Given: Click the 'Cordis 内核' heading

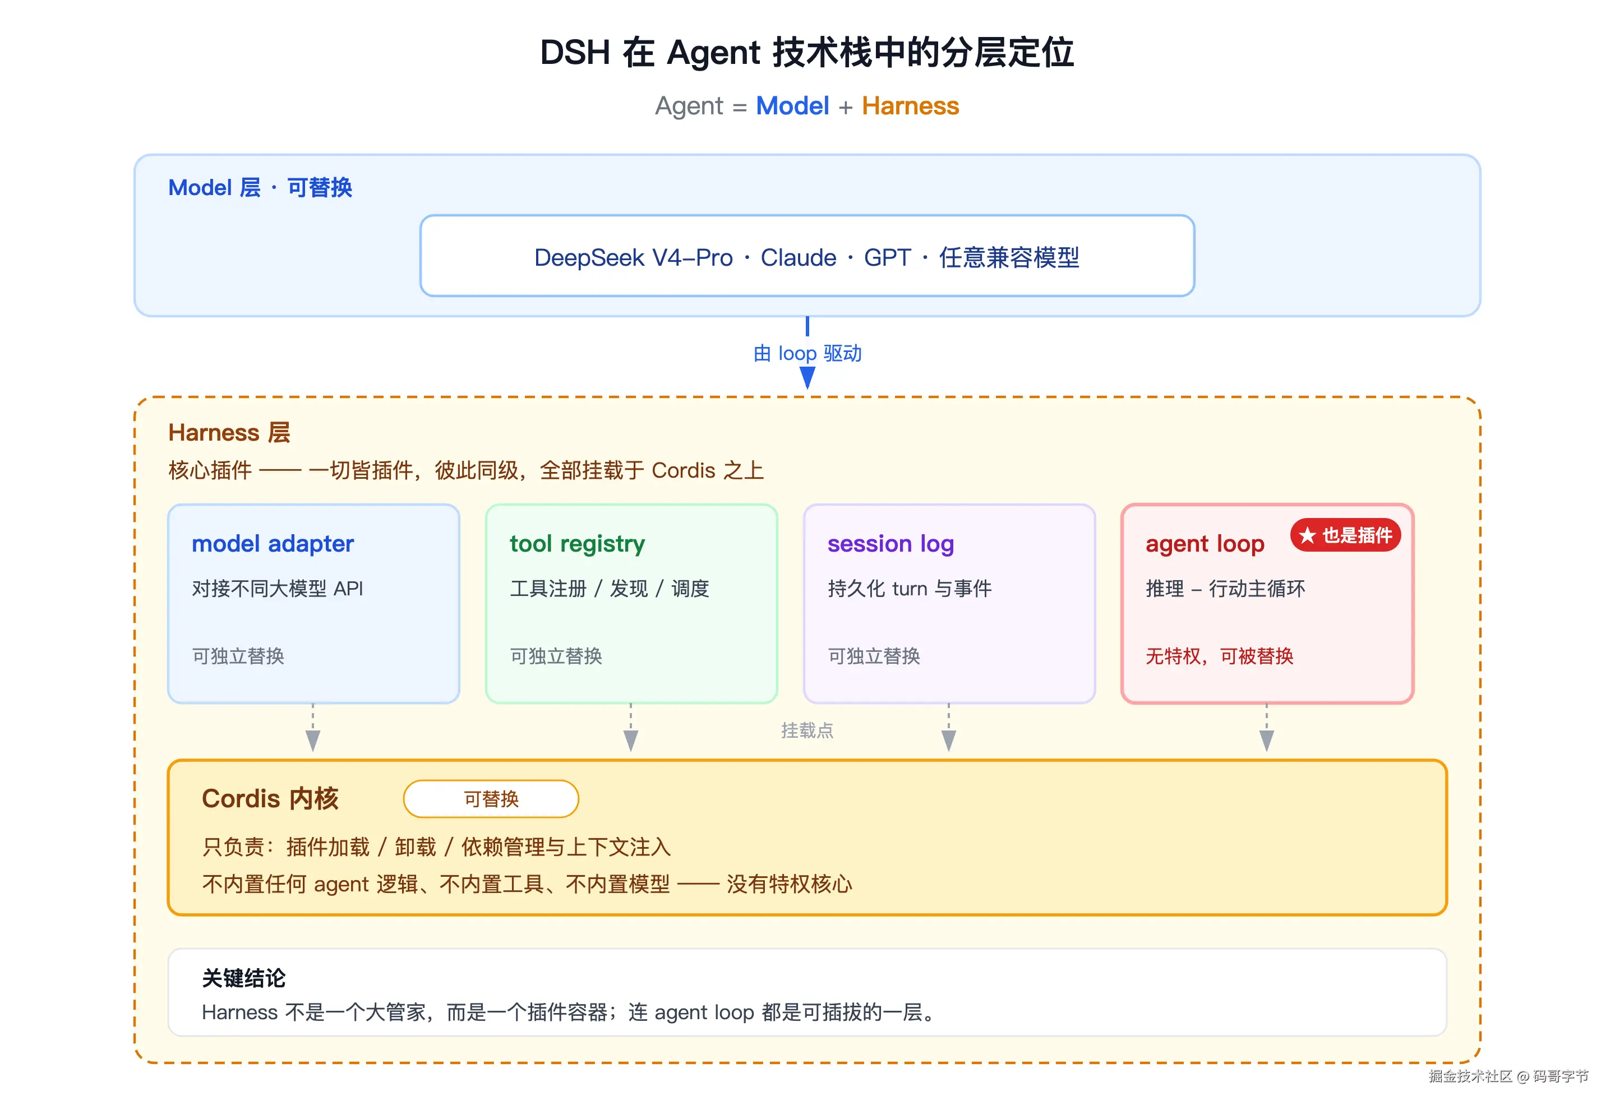Looking at the screenshot, I should (270, 798).
